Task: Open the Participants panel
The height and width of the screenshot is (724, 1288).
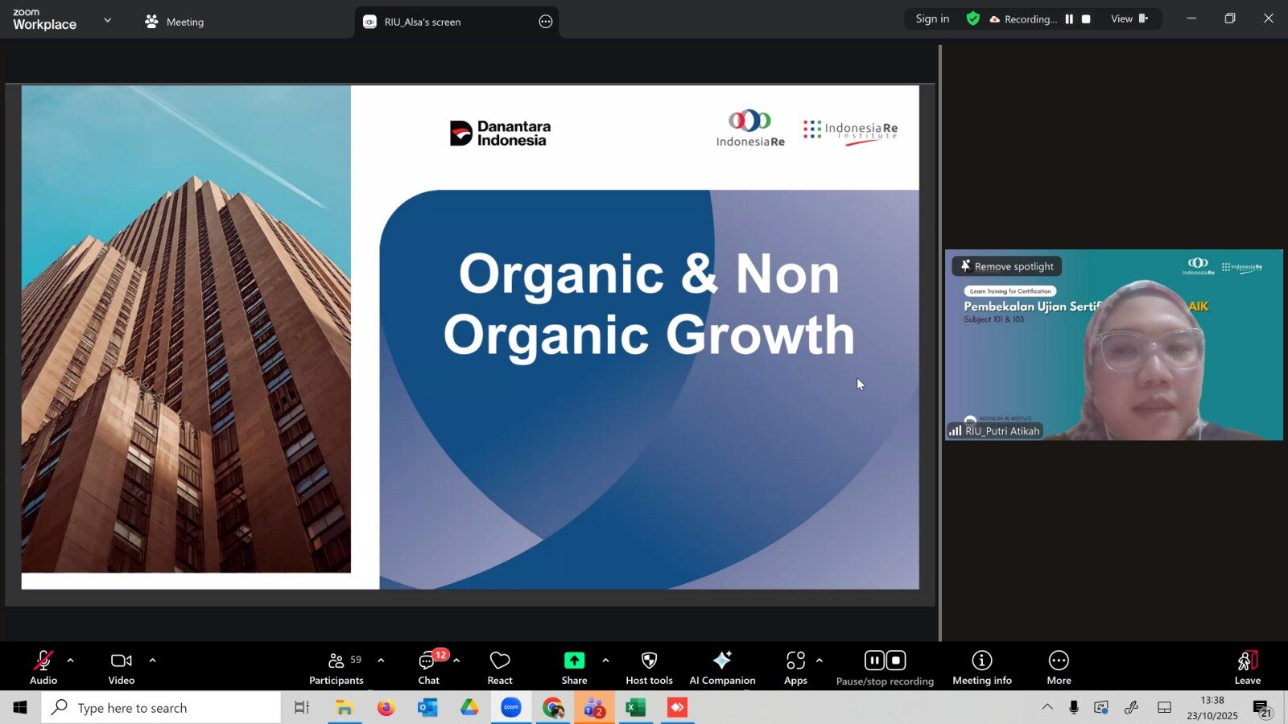Action: pyautogui.click(x=336, y=668)
